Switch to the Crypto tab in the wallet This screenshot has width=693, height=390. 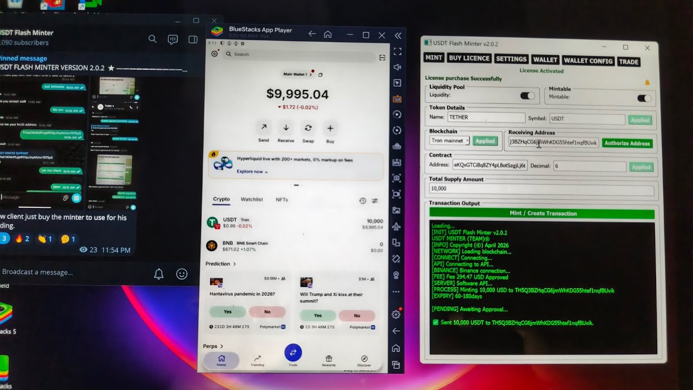pos(221,199)
